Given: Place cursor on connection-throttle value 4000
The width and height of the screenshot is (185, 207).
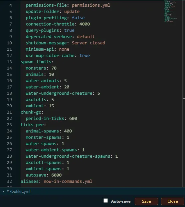Looking at the screenshot, I should coord(85,24).
